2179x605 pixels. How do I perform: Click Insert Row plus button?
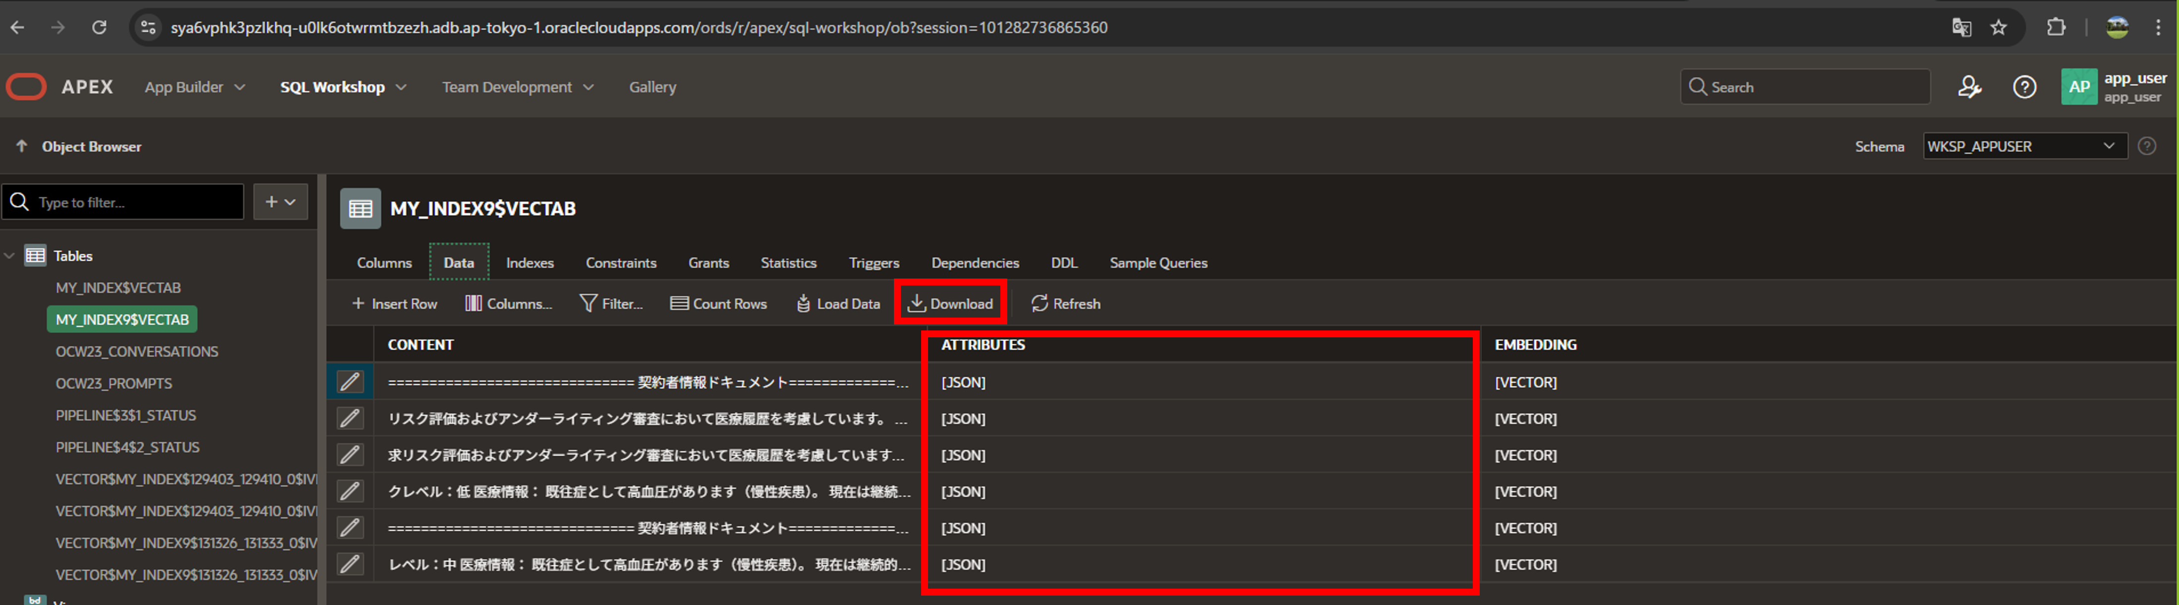pyautogui.click(x=394, y=303)
